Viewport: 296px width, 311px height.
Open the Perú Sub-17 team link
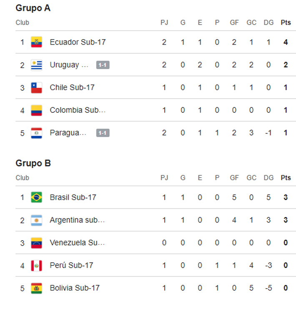tap(71, 265)
